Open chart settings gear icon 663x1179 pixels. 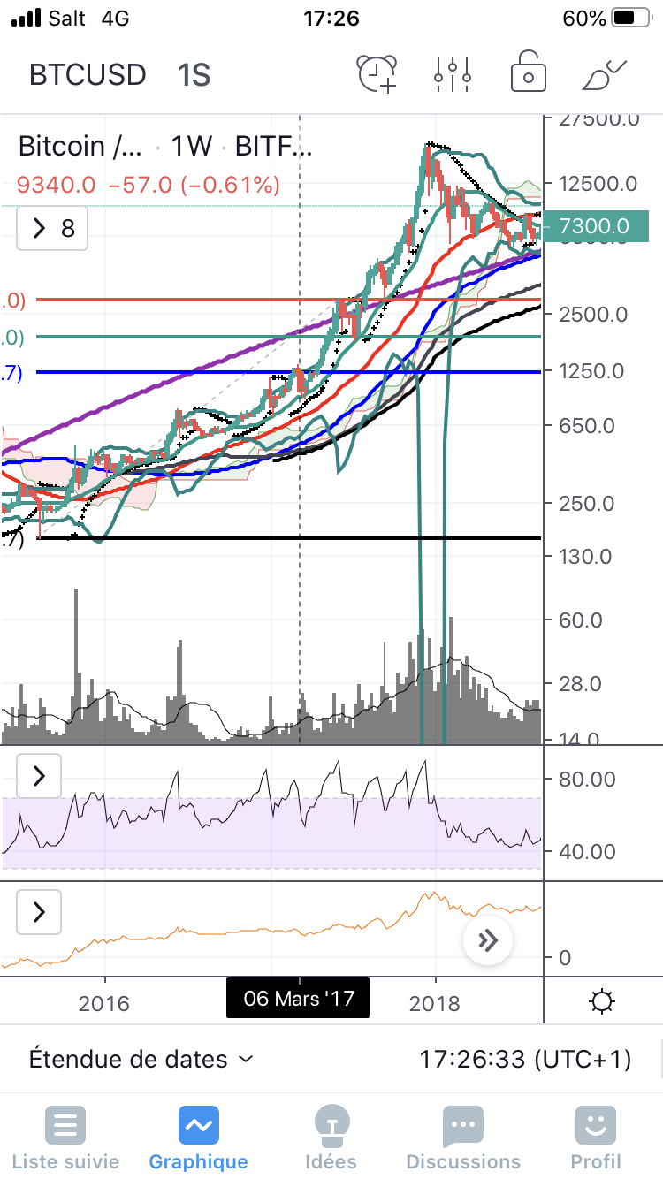[602, 1002]
